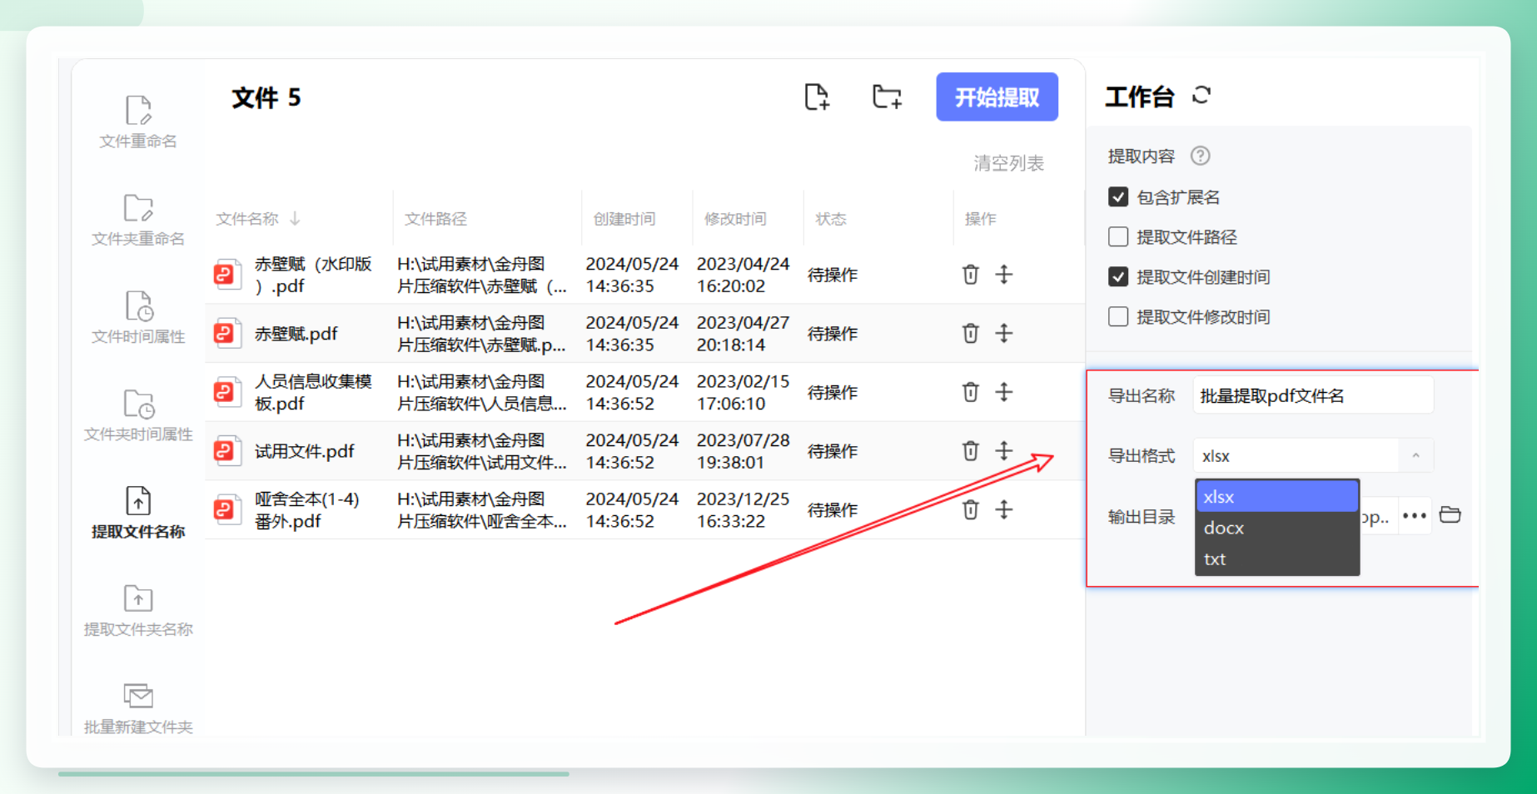This screenshot has height=794, width=1537.
Task: Click modified time 2023/04/27 20:18:14
Action: [743, 334]
